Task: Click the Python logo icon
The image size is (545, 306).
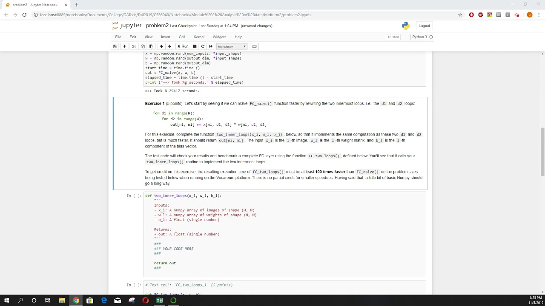Action: [406, 25]
